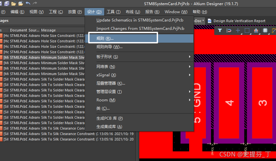The height and width of the screenshot is (161, 276).
Task: Select the Silk To Silk message numbered 19
Action: pos(68,134)
